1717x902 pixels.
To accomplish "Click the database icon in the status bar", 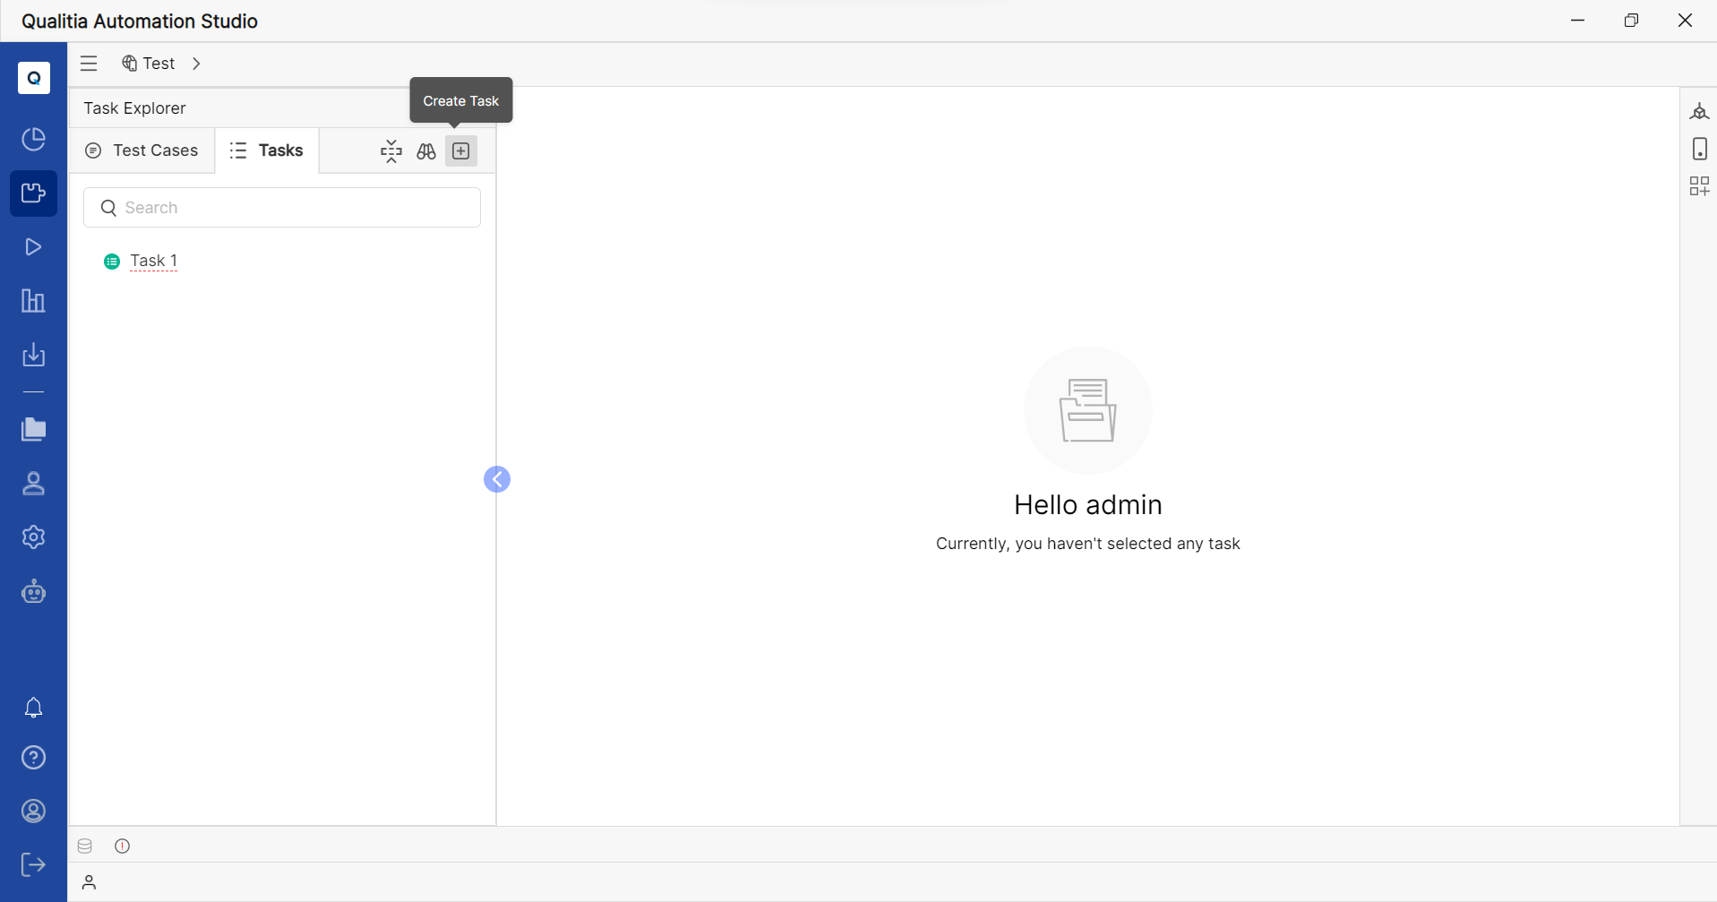I will (85, 845).
